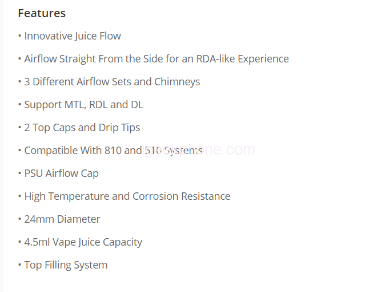Click 3 Different Airflow Sets and Chimneys
This screenshot has width=389, height=292.
tap(112, 82)
